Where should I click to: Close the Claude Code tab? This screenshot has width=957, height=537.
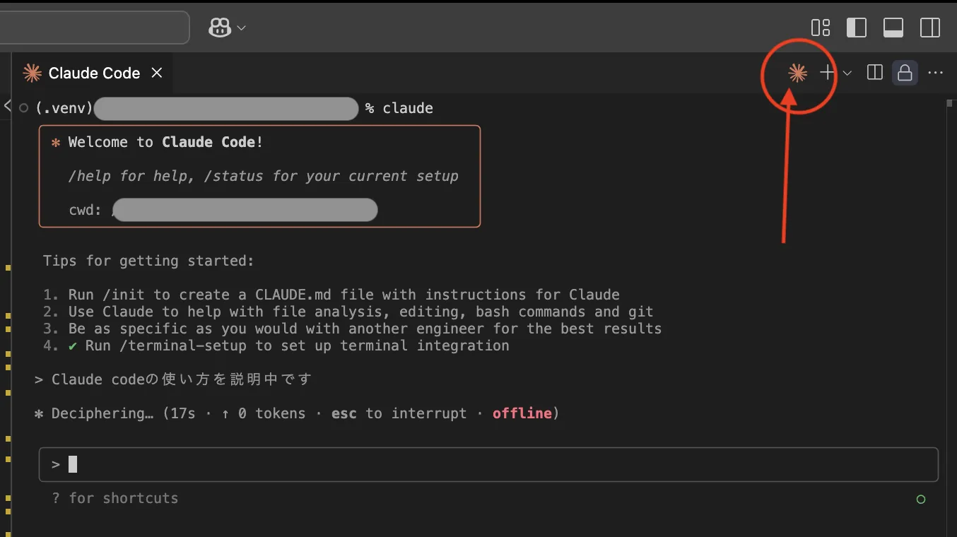click(x=157, y=73)
